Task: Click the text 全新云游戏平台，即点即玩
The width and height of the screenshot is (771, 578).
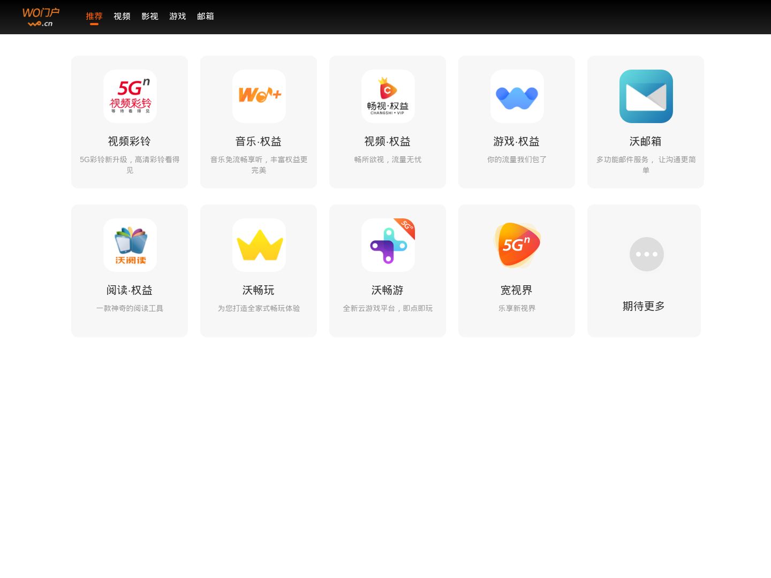Action: (388, 308)
